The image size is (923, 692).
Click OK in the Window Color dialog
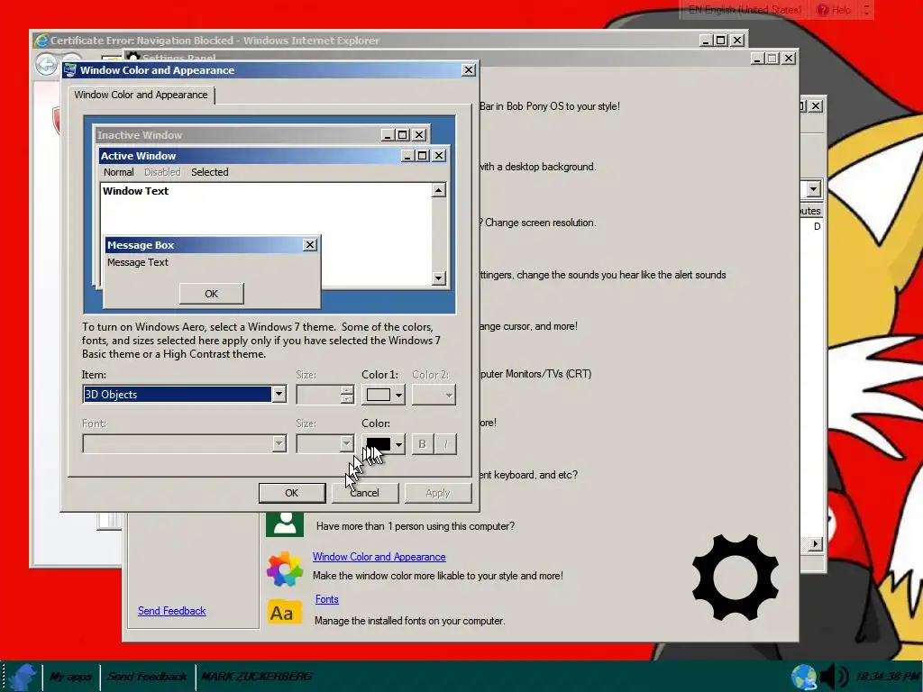(292, 493)
